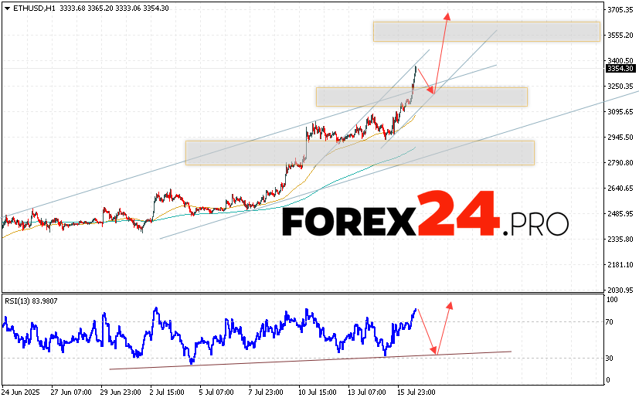Select the lower gray zone near 2945

359,152
